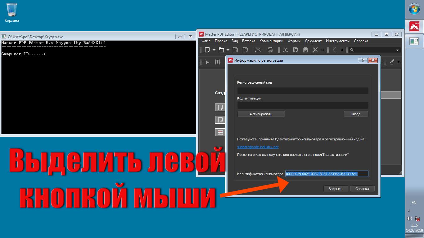Click the Save As icon with pencil

pyautogui.click(x=245, y=50)
